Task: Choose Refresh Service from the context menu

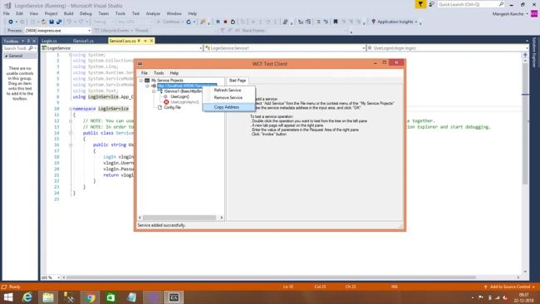Action: coord(228,91)
